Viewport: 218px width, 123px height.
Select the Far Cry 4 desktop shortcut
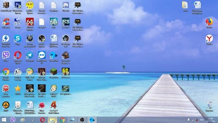54,105
